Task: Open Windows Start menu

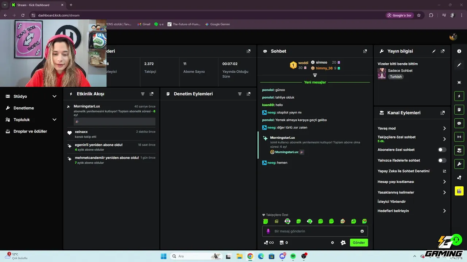Action: tap(163, 256)
